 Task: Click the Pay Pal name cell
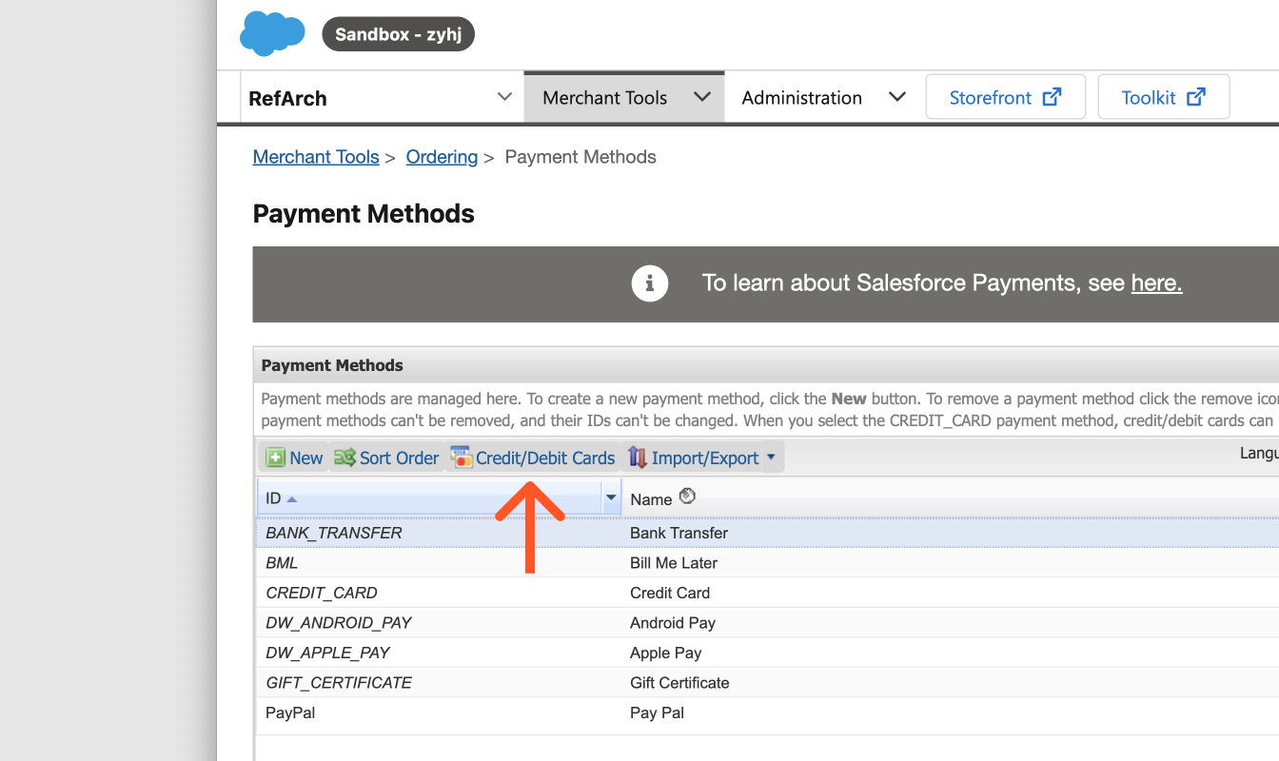point(657,712)
